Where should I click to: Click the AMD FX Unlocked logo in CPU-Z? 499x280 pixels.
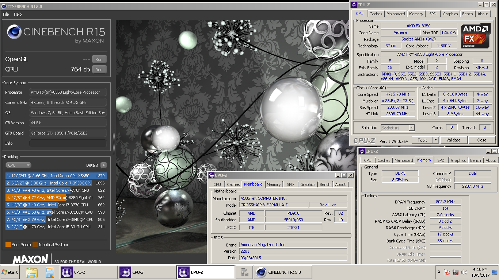tap(476, 36)
